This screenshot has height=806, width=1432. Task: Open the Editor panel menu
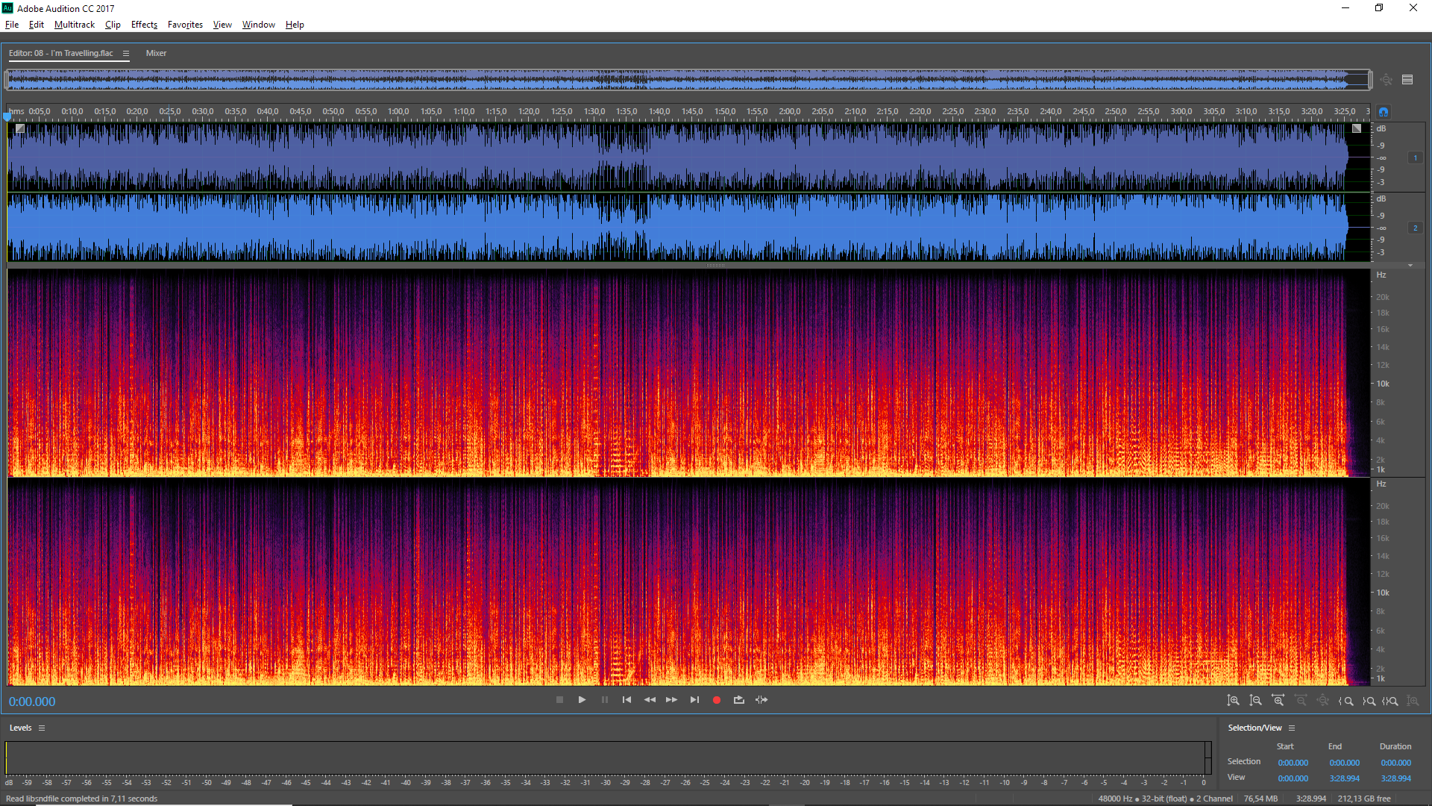click(126, 53)
